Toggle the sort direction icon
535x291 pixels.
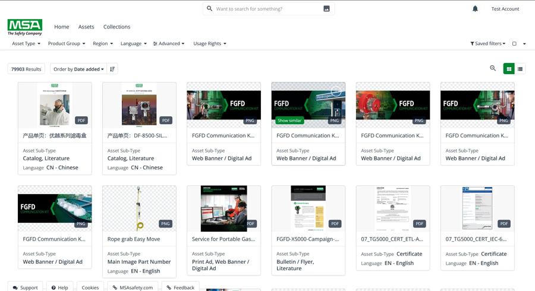(113, 69)
